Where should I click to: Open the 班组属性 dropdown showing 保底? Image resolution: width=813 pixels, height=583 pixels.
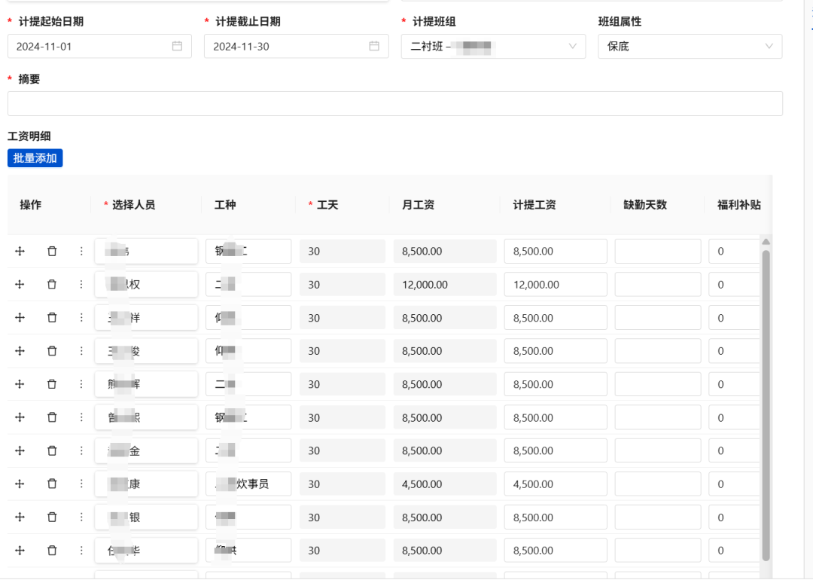pyautogui.click(x=690, y=46)
